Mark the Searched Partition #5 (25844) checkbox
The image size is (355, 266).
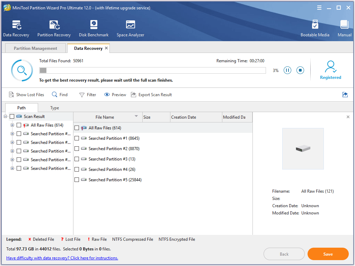click(x=77, y=180)
